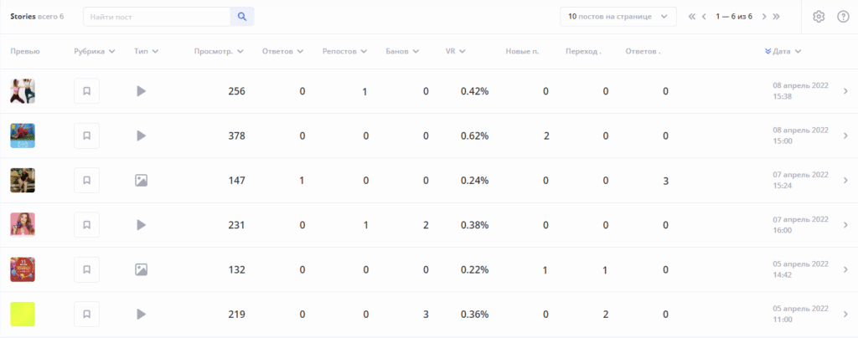Open the yellow story preview thumbnail

(23, 315)
